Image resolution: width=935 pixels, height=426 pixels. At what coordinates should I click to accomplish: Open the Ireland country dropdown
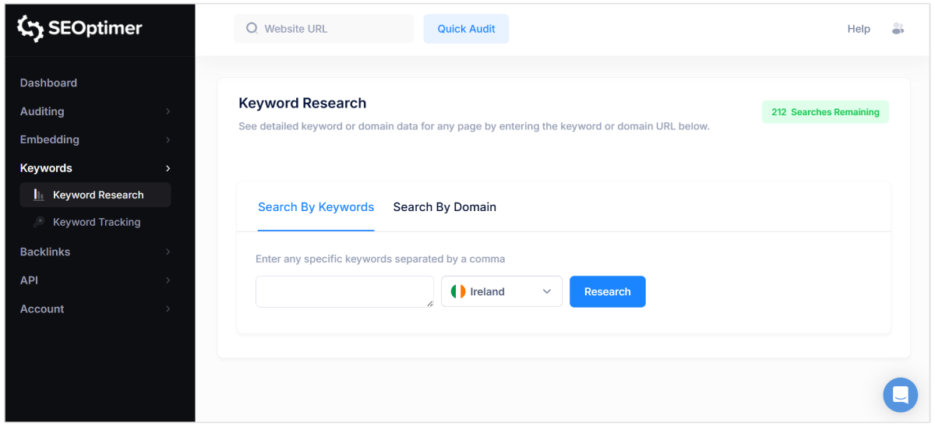[502, 291]
